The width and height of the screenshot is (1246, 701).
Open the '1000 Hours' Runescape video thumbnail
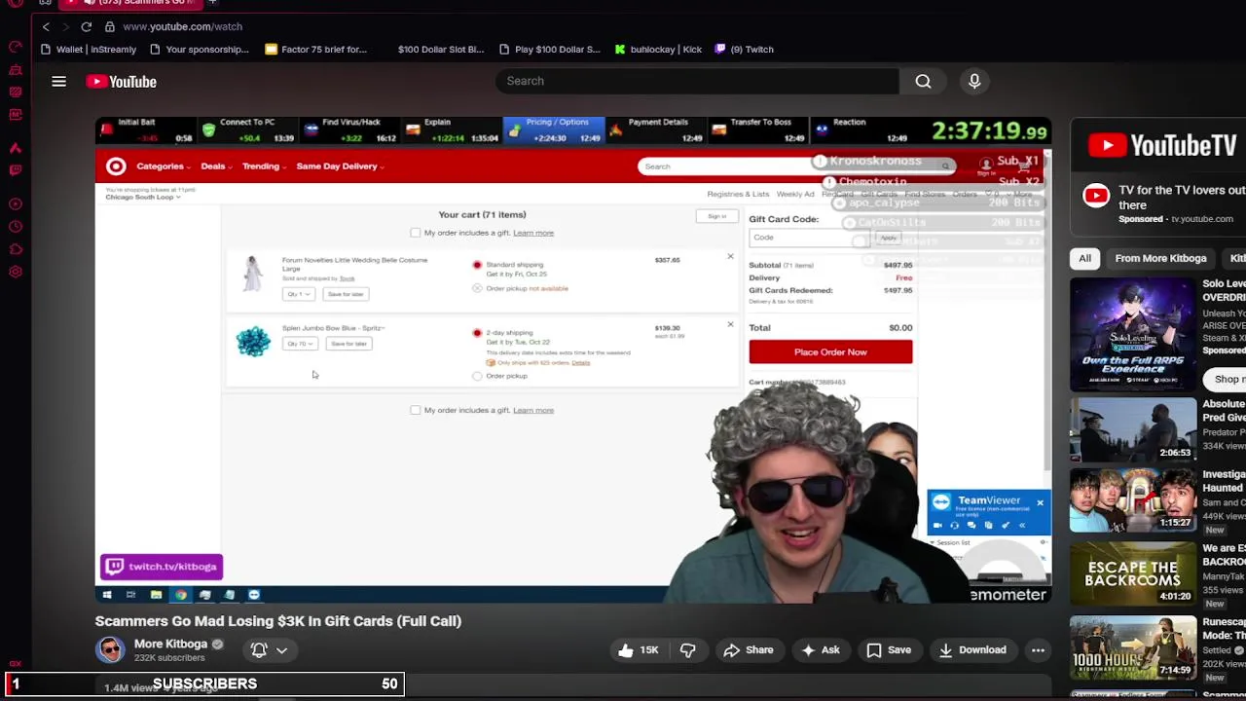pos(1133,649)
